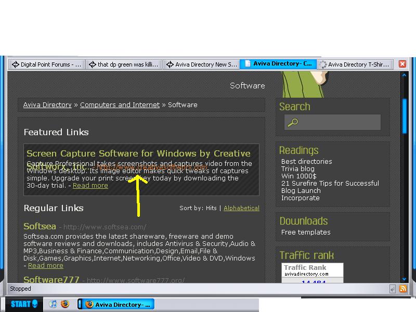Image resolution: width=416 pixels, height=312 pixels.
Task: Click the http://www.softsea.com/ URL text
Action: point(105,227)
